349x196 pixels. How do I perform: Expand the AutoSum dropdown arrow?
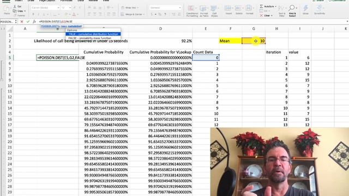click(x=275, y=7)
